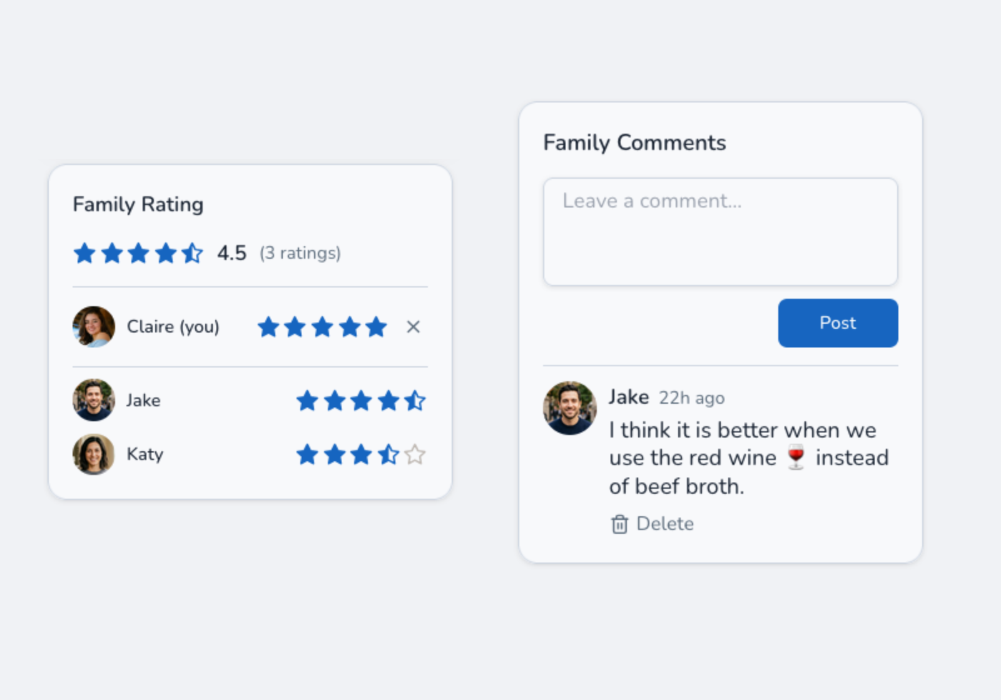This screenshot has height=700, width=1001.
Task: Click the (3 ratings) count text
Action: [x=300, y=253]
